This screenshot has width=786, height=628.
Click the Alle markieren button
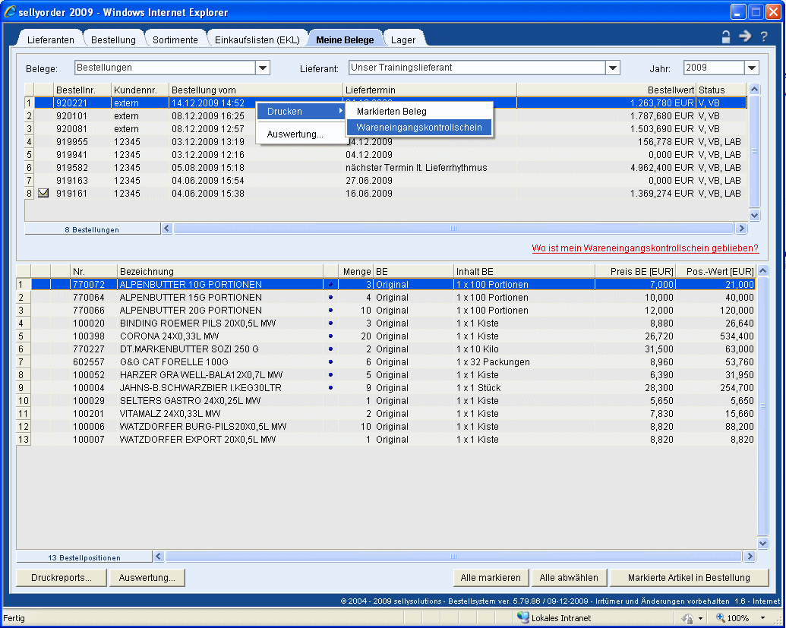point(491,578)
